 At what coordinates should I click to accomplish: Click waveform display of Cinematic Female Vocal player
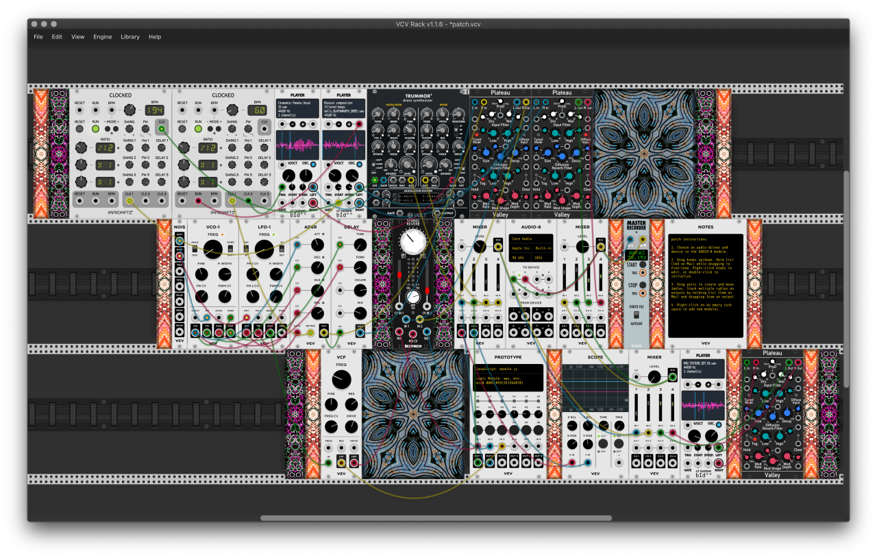tap(297, 145)
